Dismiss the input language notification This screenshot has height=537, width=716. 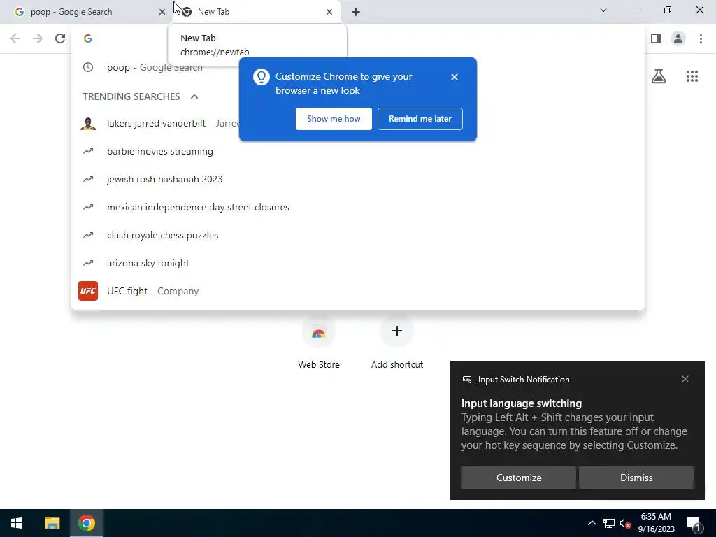636,478
